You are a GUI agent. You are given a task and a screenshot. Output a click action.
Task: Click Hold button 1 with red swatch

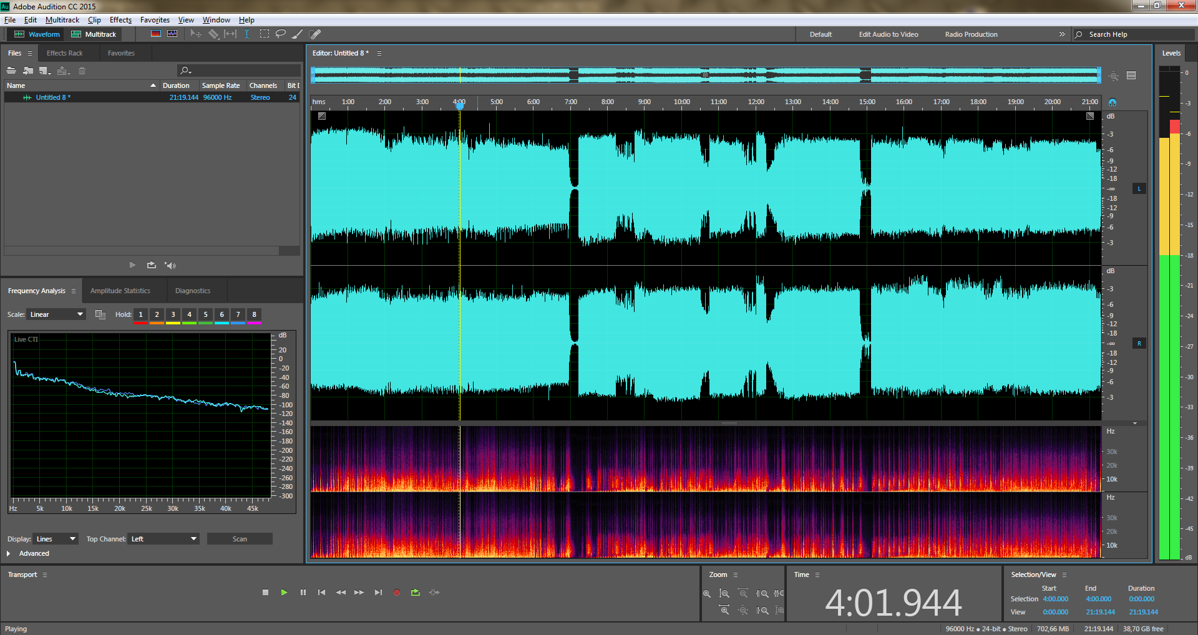[x=140, y=314]
